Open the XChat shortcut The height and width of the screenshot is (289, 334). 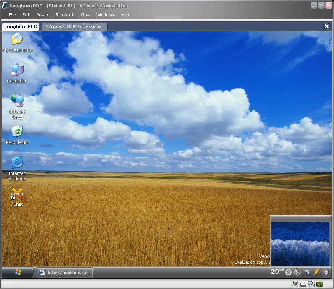click(17, 194)
